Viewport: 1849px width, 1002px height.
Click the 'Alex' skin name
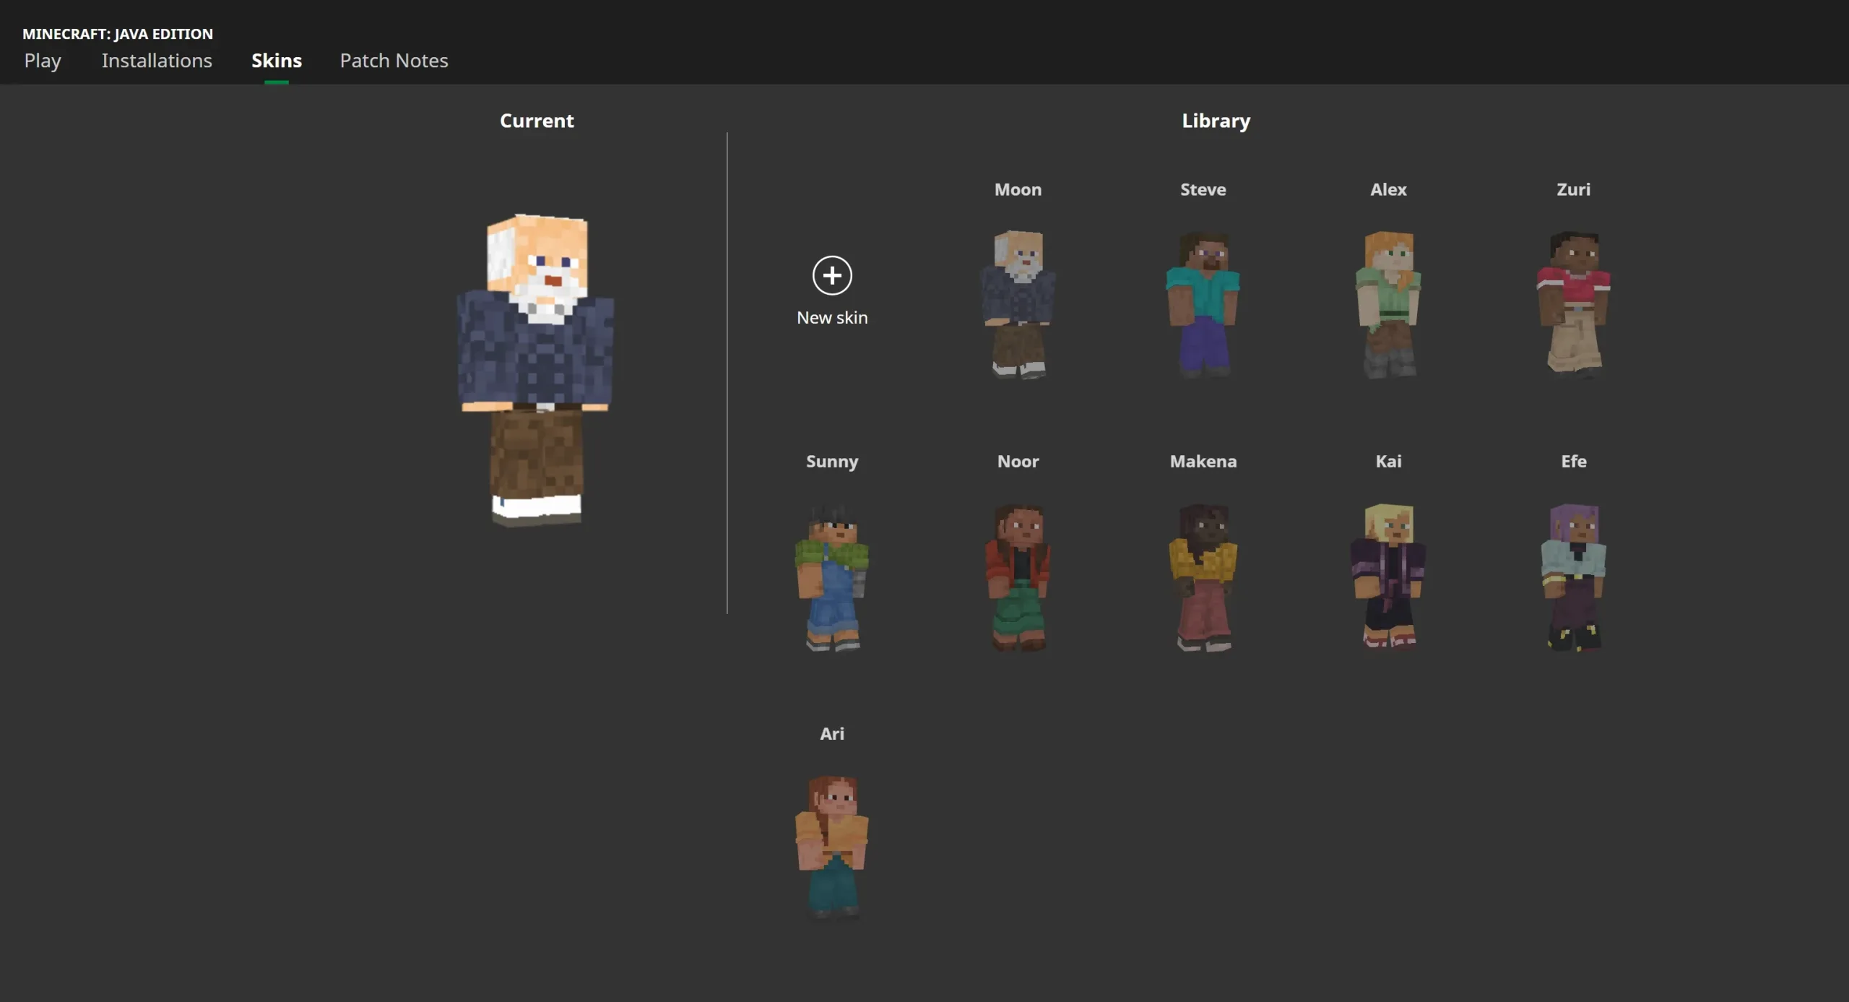(1388, 189)
